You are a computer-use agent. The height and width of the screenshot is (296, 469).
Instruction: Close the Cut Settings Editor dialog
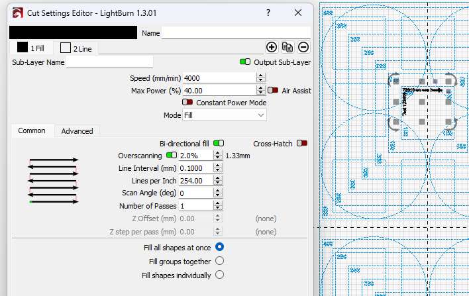click(298, 13)
